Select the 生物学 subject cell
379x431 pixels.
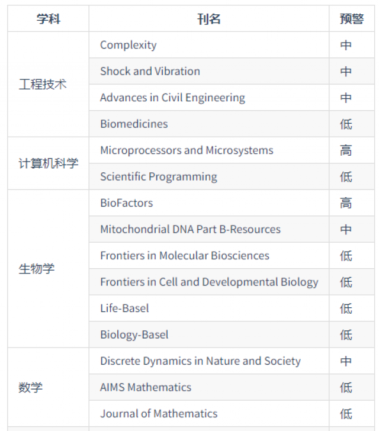click(37, 269)
